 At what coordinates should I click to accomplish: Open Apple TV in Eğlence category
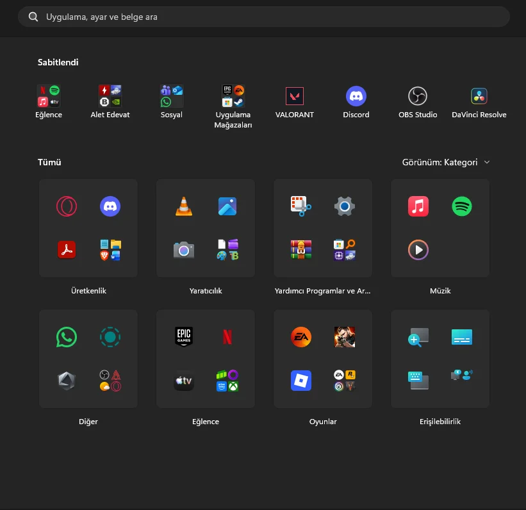click(x=184, y=381)
